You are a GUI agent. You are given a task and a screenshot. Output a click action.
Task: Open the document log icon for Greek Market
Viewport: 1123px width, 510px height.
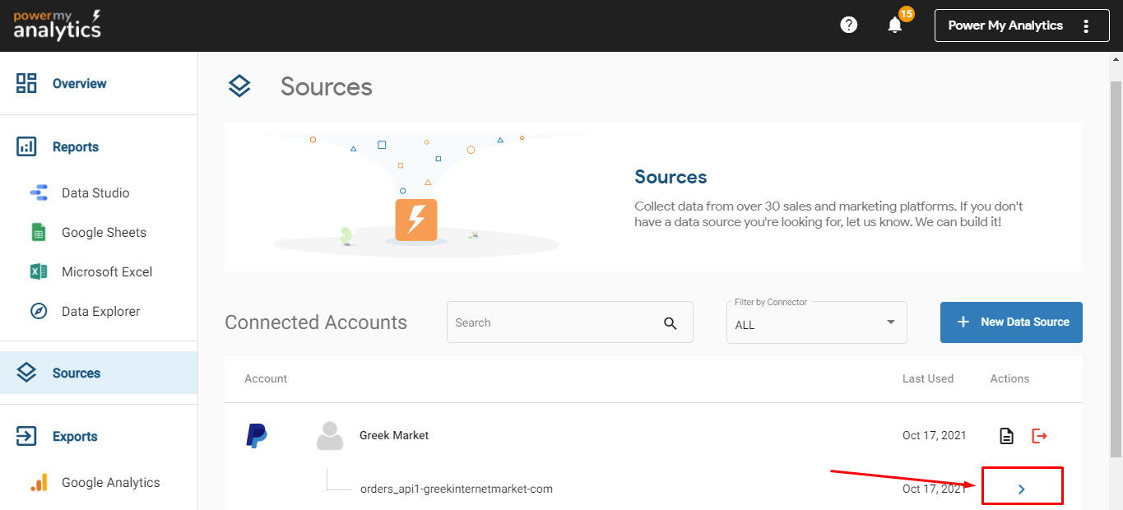(x=1006, y=436)
